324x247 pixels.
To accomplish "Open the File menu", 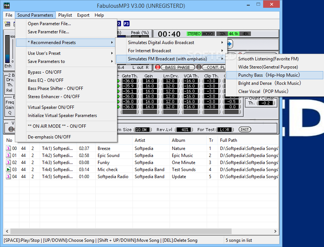I will [x=9, y=15].
